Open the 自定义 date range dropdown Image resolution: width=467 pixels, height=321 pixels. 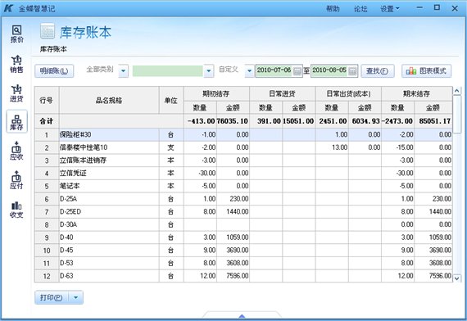point(250,71)
